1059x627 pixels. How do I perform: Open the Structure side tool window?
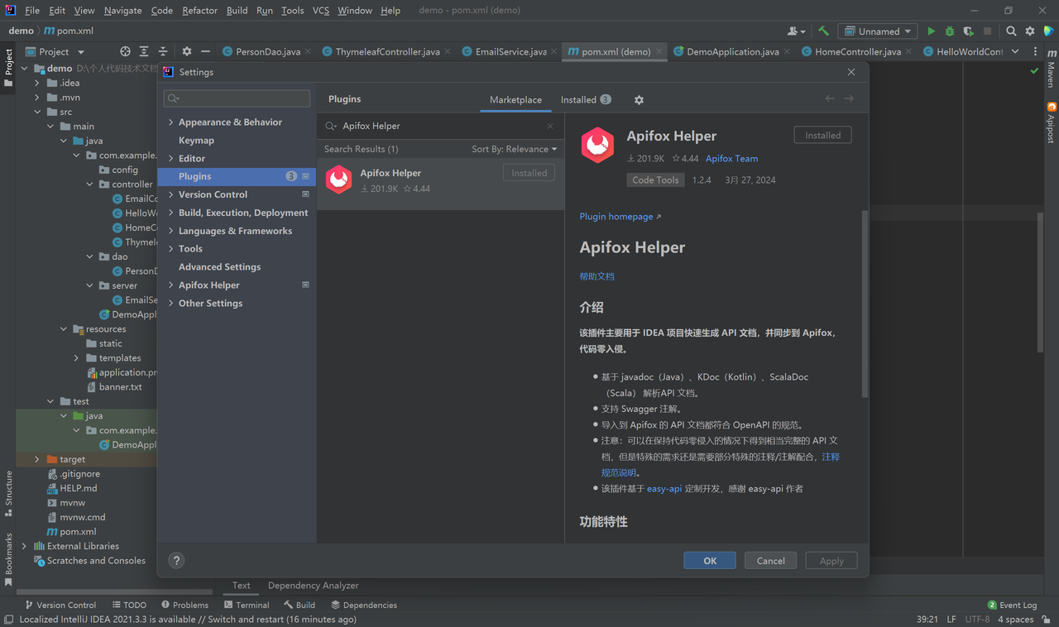[8, 493]
